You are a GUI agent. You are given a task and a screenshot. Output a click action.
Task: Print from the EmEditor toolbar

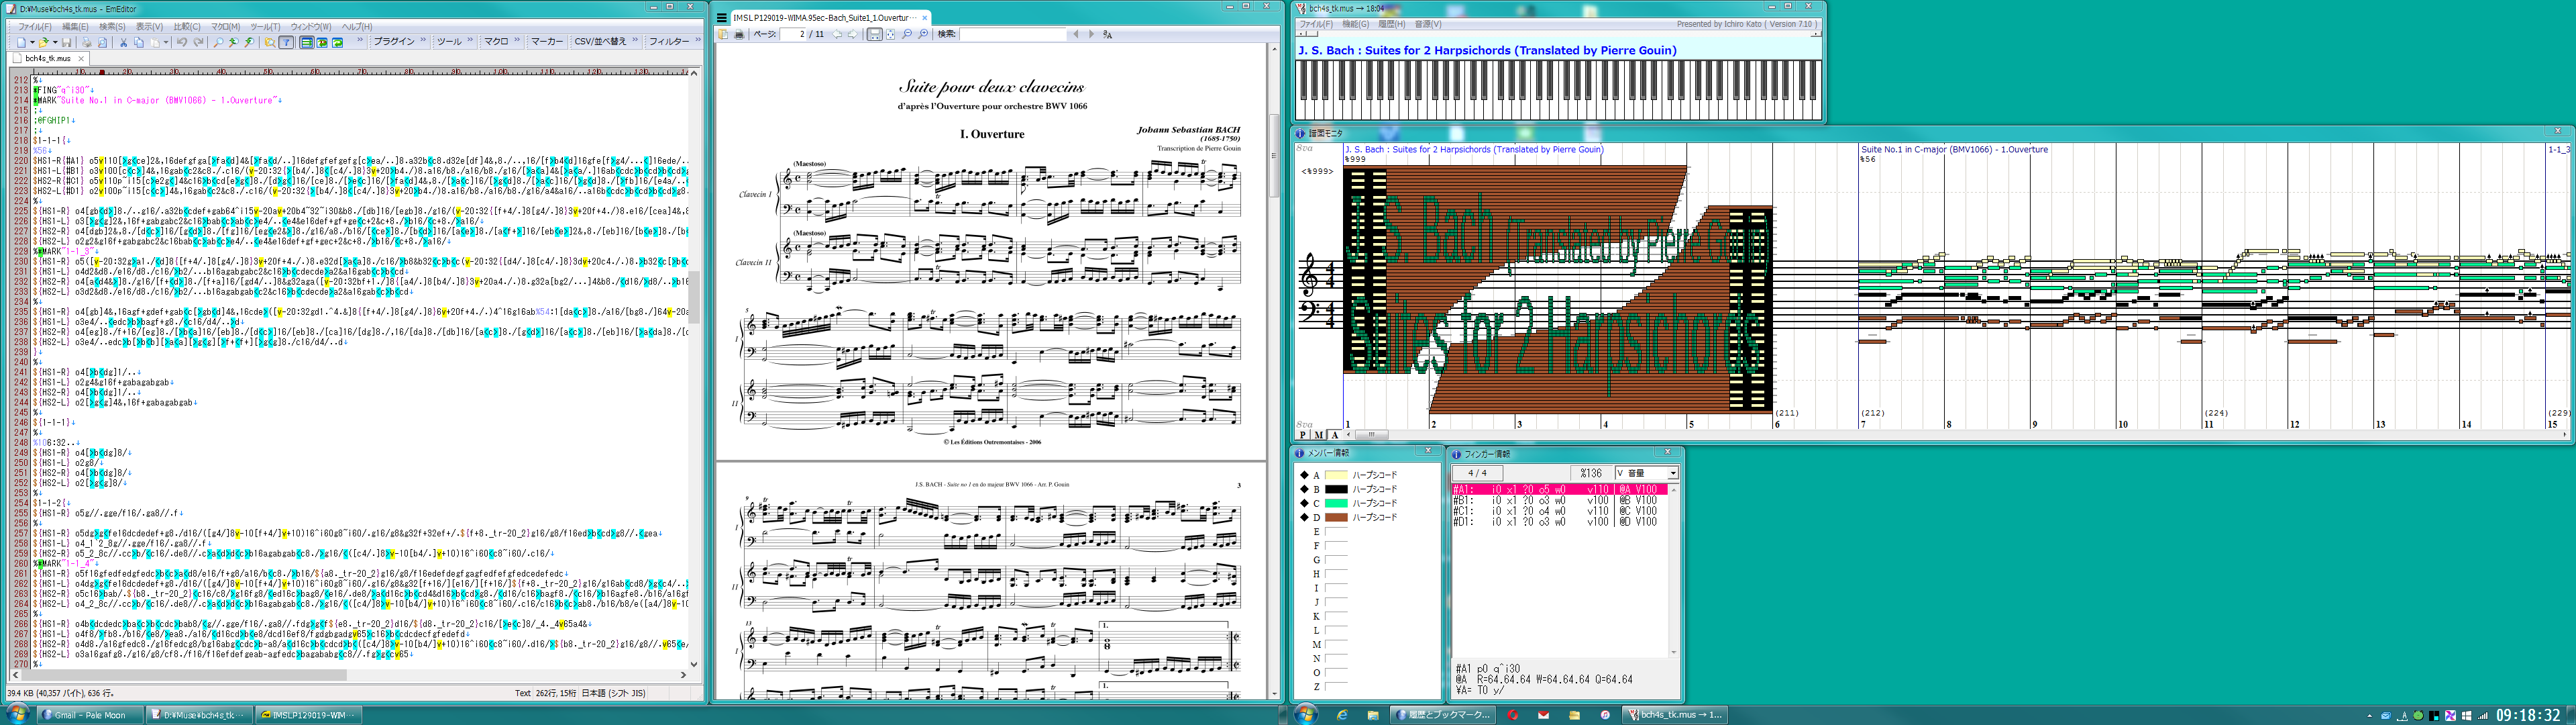click(87, 42)
